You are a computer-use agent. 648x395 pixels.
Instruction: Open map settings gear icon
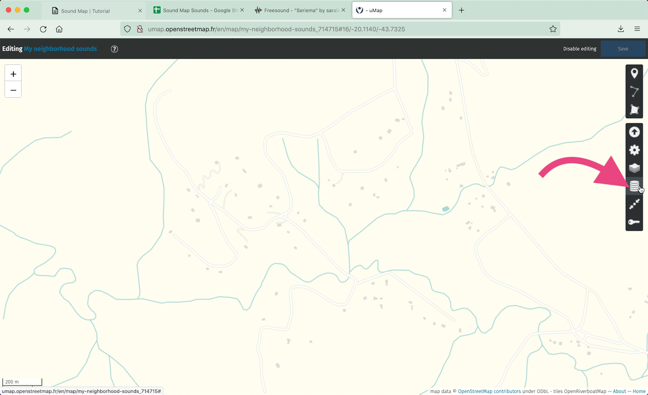pos(634,150)
